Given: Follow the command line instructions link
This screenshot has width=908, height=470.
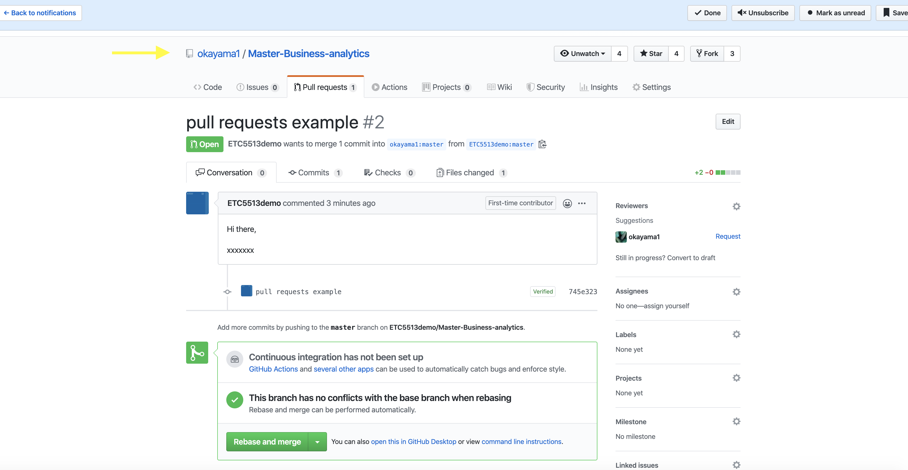Looking at the screenshot, I should (521, 441).
